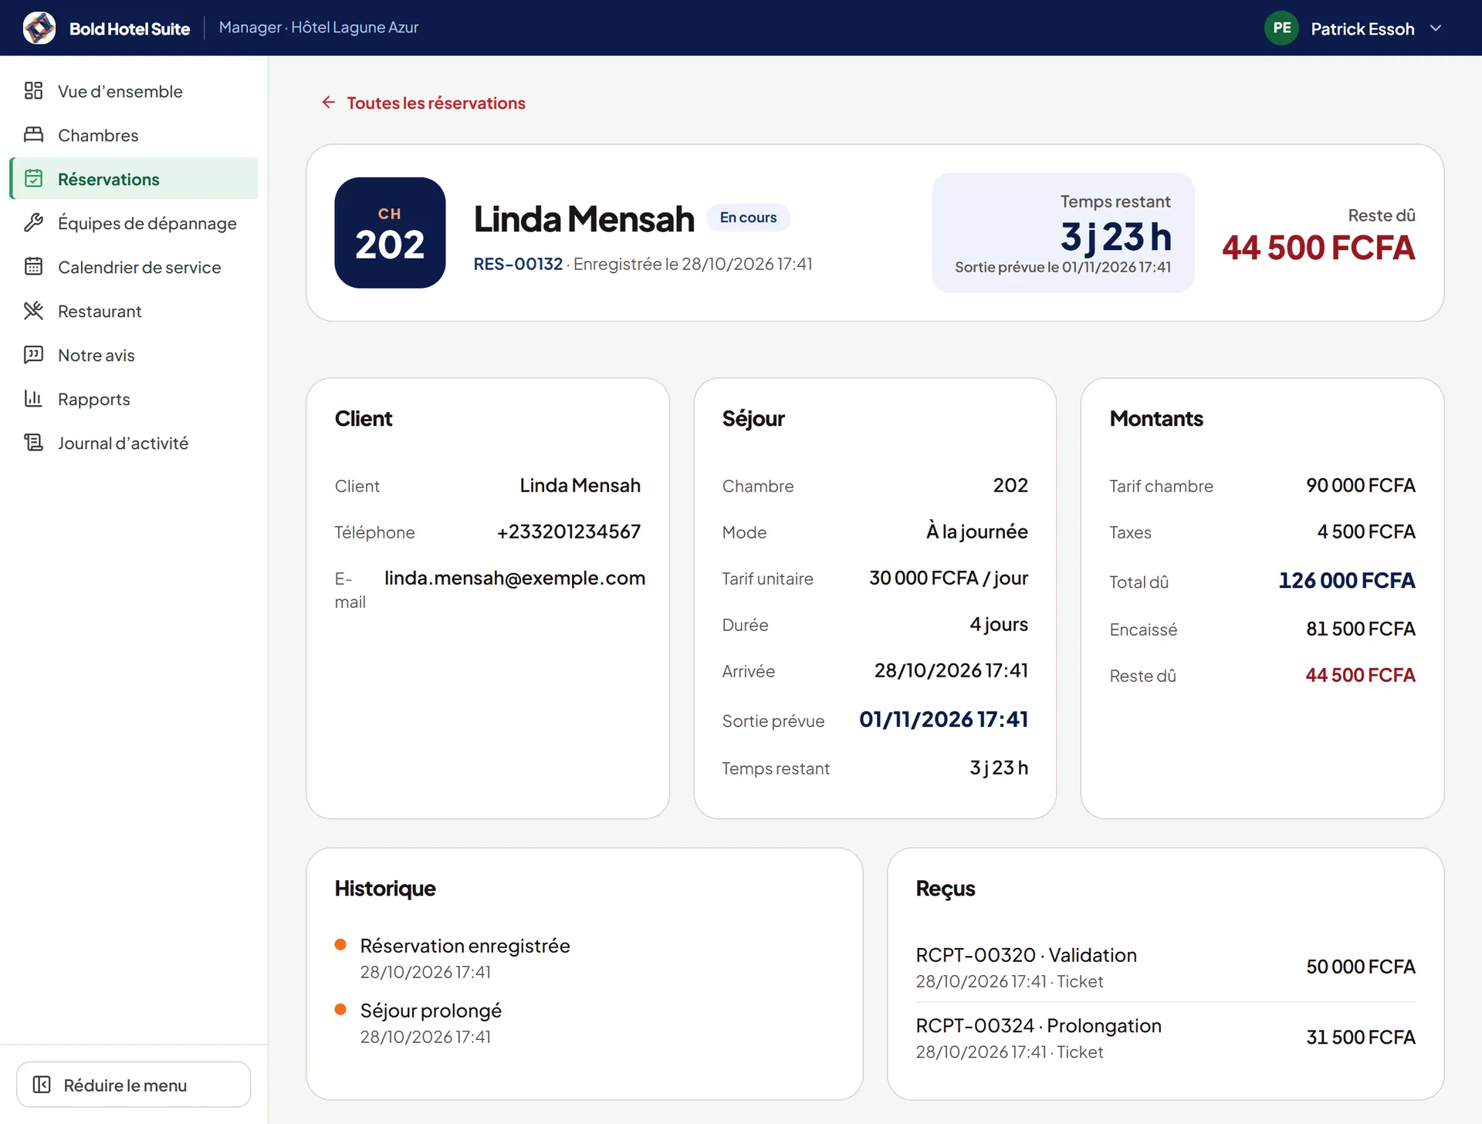Click the Notre avis quote-bubble icon

point(33,355)
